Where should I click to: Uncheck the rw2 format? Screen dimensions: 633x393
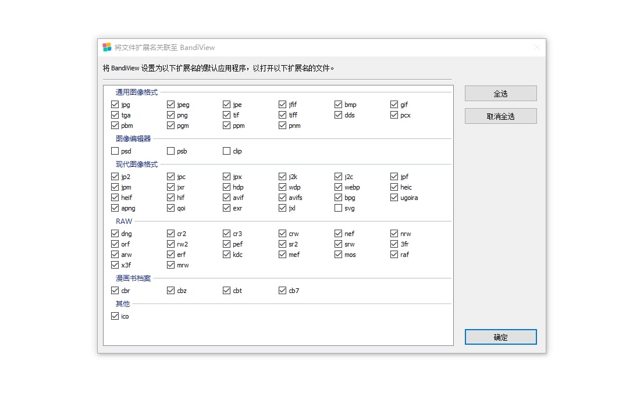[x=171, y=244]
